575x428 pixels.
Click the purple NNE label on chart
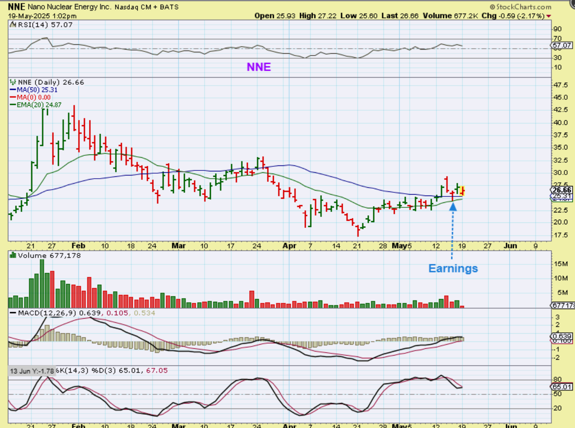tap(259, 67)
